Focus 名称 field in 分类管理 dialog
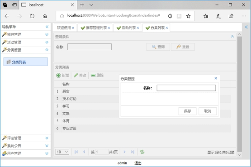 [x=186, y=88]
